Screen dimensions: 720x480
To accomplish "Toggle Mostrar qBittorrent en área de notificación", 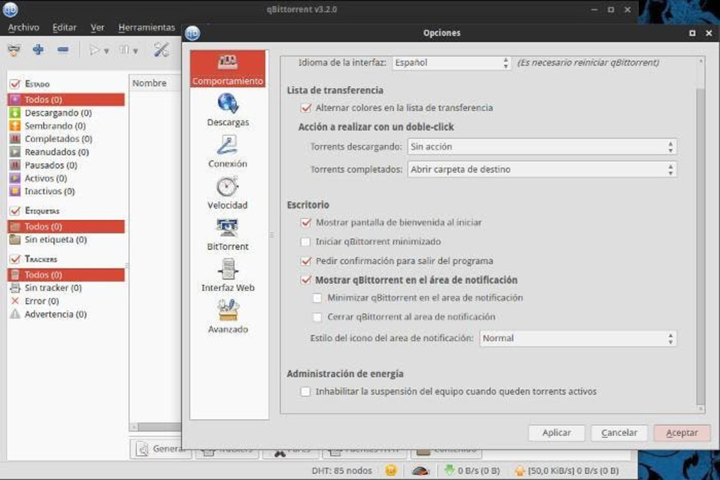I will point(306,280).
